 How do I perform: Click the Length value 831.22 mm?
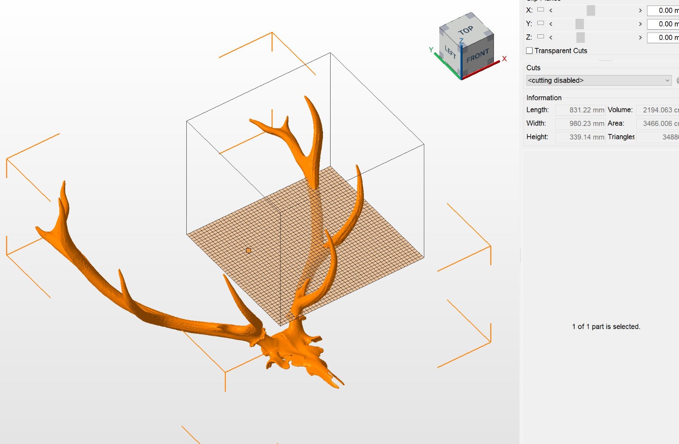580,110
